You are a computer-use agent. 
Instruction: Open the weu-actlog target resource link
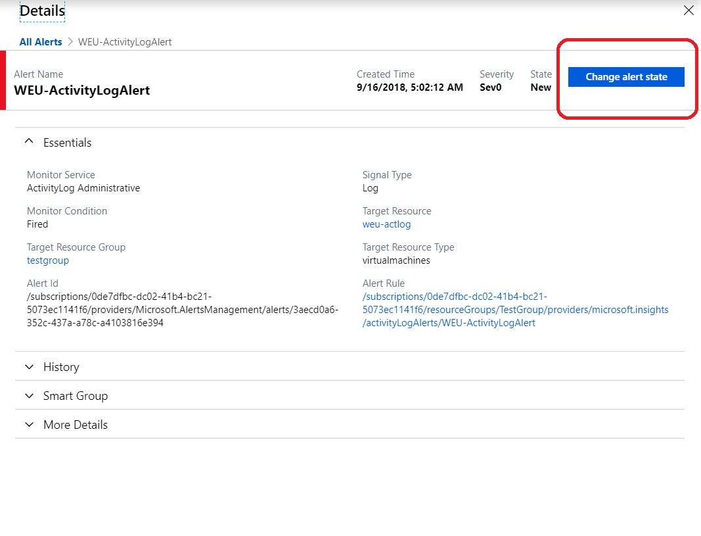pos(386,224)
